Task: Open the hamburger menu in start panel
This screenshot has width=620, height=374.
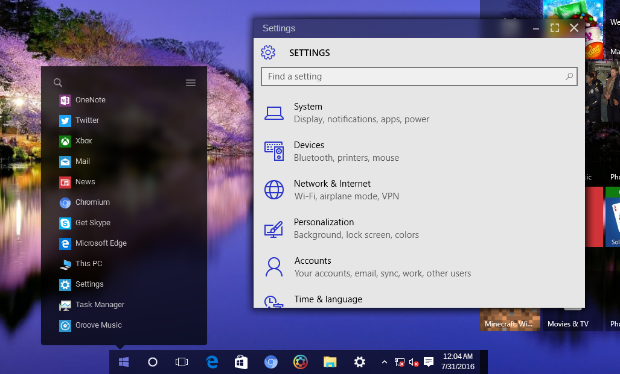Action: (191, 83)
